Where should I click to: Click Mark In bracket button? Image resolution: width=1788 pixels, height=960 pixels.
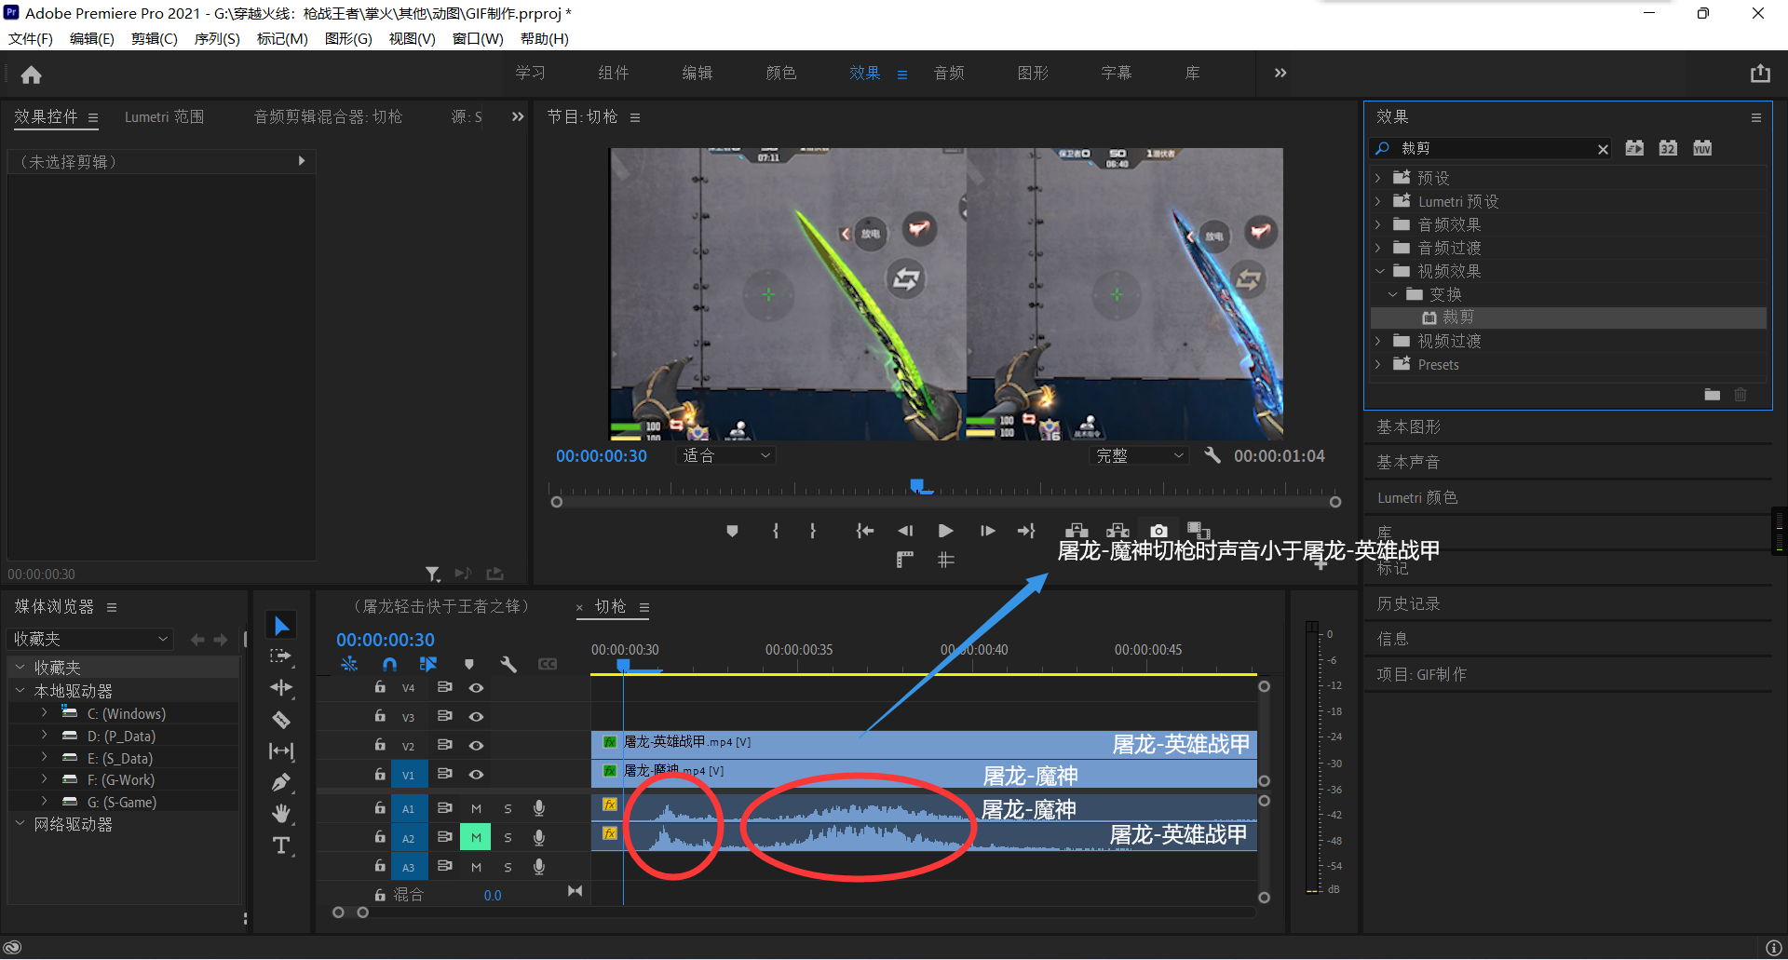pos(775,531)
